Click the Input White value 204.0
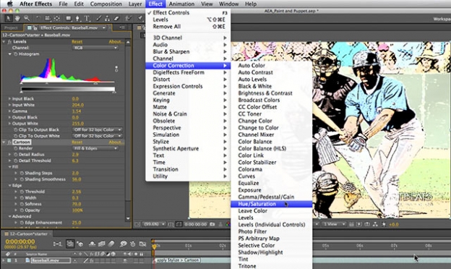Screen dimensions: 451x269 pyautogui.click(x=77, y=105)
